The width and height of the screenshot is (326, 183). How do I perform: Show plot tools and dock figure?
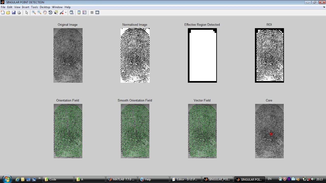[x=97, y=12]
